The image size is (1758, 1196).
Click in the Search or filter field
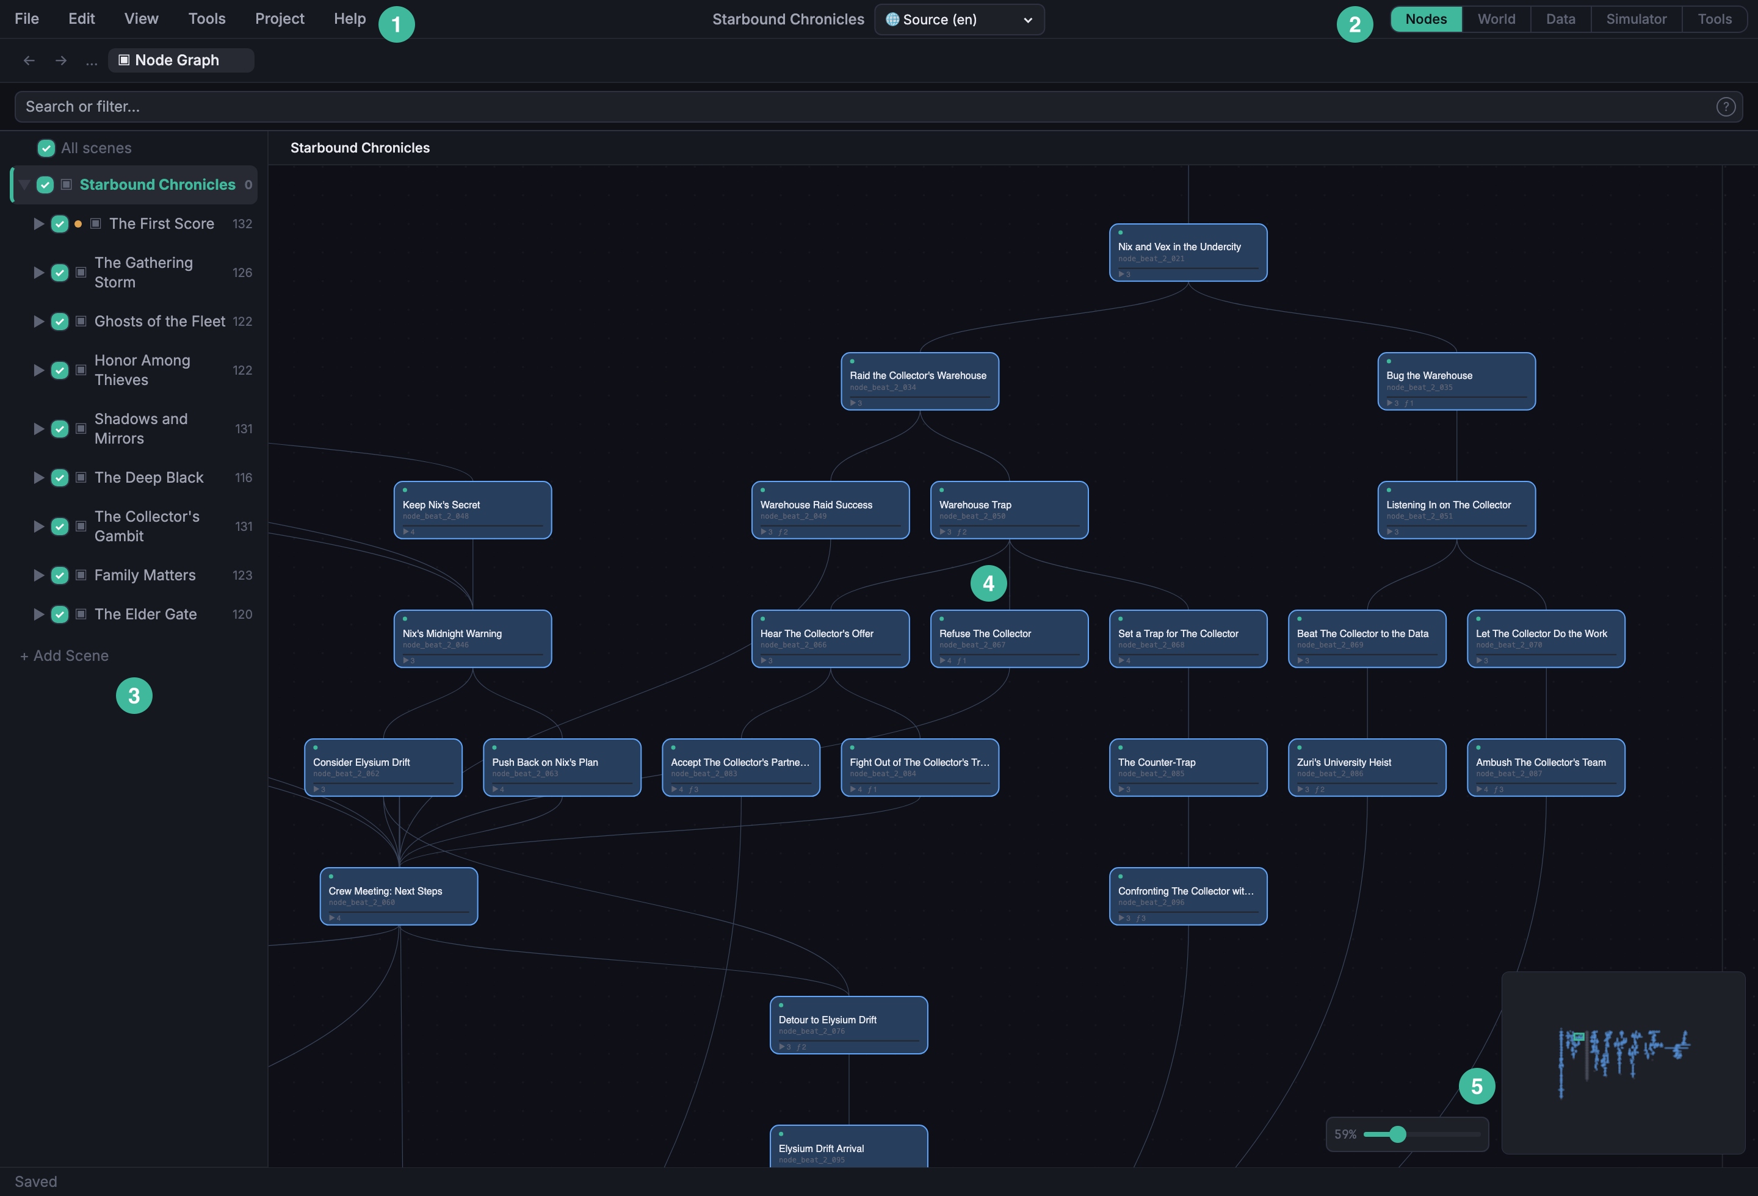878,107
